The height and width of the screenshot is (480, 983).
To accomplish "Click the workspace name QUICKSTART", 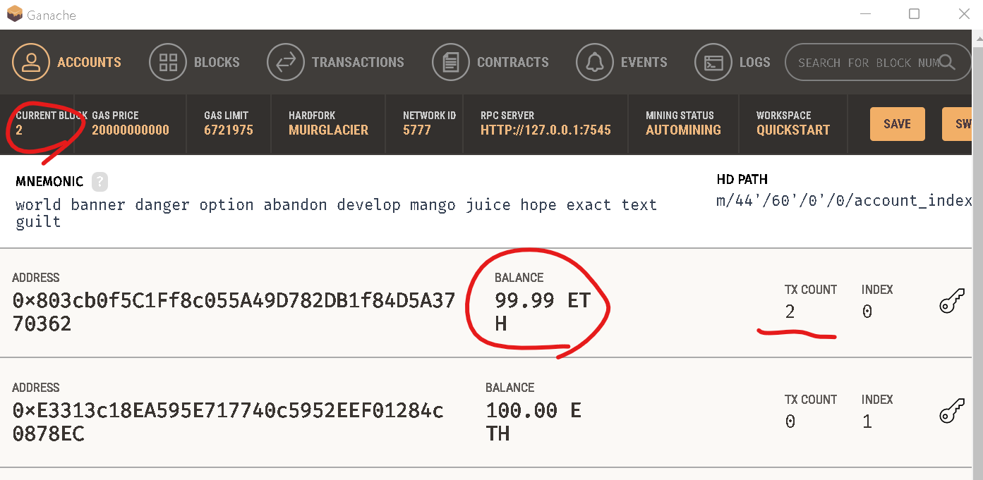I will 793,130.
